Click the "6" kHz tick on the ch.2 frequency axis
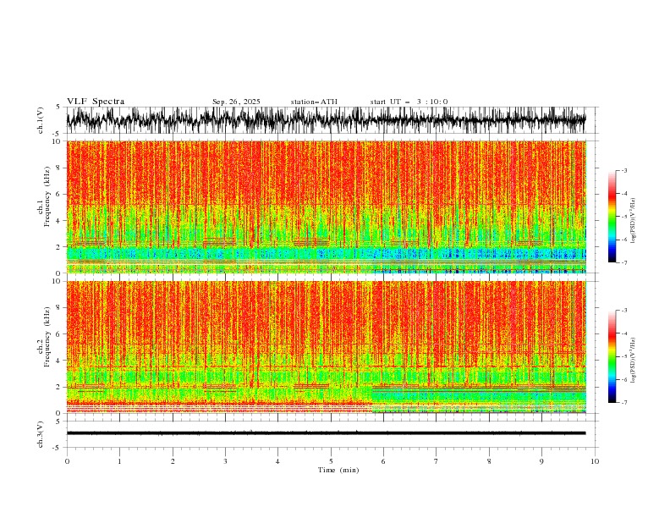Image resolution: width=670 pixels, height=518 pixels. click(60, 334)
